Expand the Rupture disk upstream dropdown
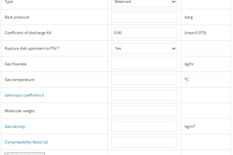233x155 pixels. tap(144, 48)
